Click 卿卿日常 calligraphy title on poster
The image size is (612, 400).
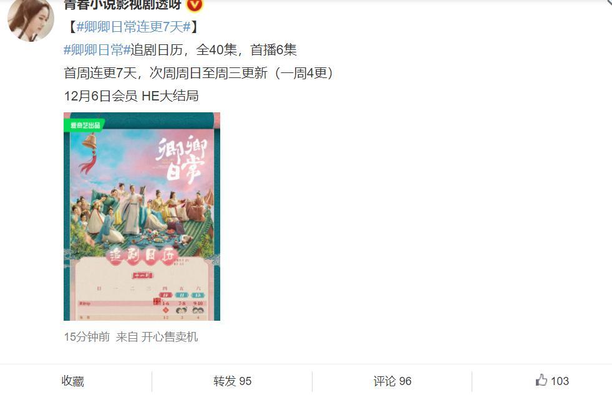[x=182, y=159]
